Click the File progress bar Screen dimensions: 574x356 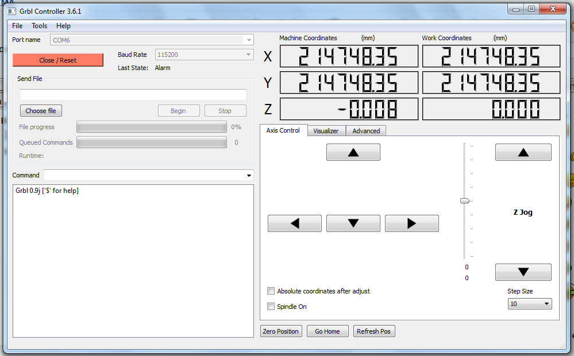(152, 127)
